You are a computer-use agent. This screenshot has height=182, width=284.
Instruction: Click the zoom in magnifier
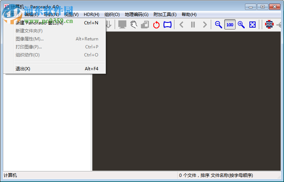click(x=241, y=24)
